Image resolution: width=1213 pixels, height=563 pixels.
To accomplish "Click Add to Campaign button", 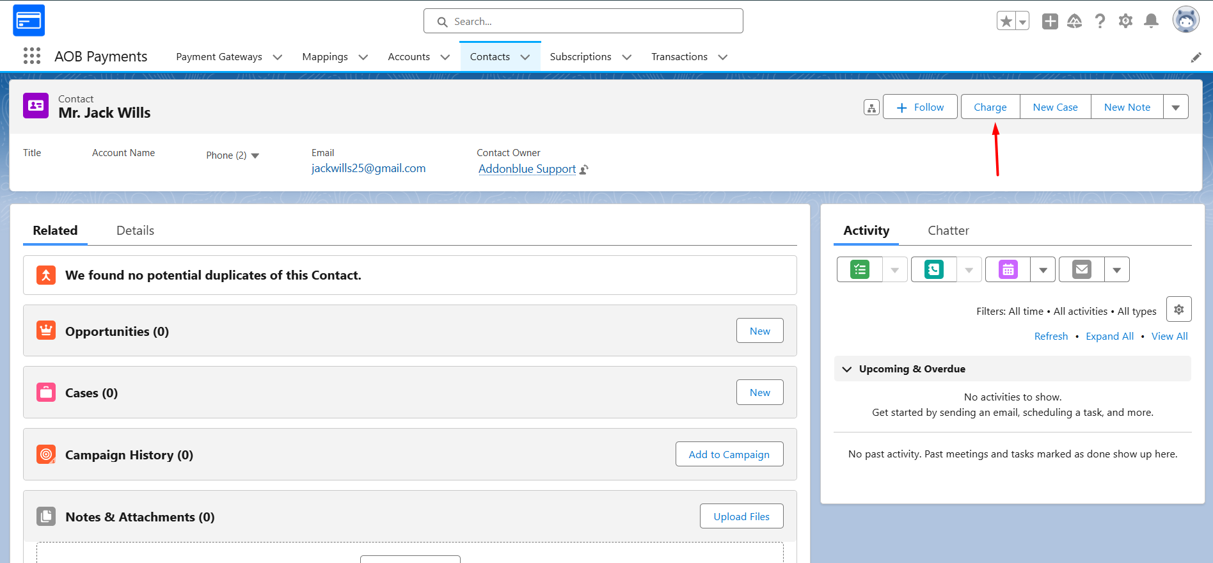I will (729, 454).
